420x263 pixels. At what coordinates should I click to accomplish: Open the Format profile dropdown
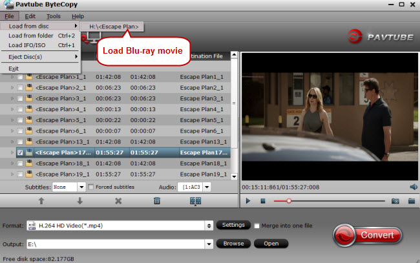pos(209,226)
